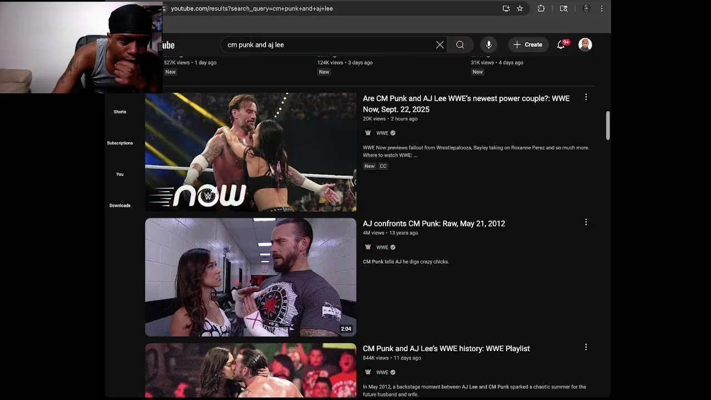Click the '20K views • 2 hours ago' text
The image size is (711, 400).
(x=390, y=119)
